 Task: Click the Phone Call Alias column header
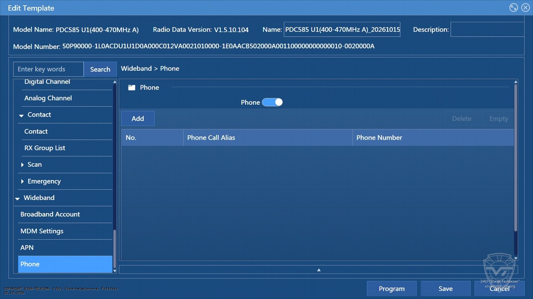pyautogui.click(x=268, y=138)
